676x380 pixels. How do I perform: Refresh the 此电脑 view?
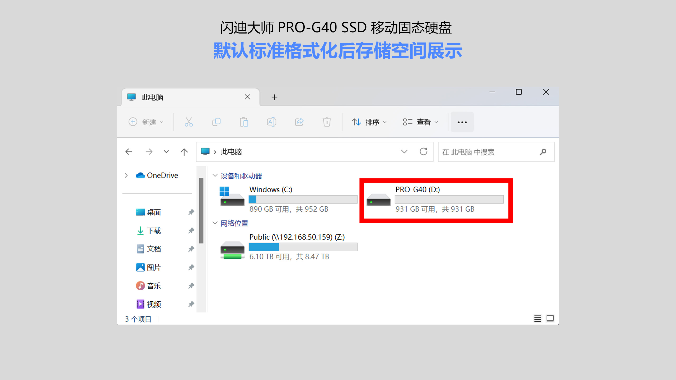click(x=424, y=152)
